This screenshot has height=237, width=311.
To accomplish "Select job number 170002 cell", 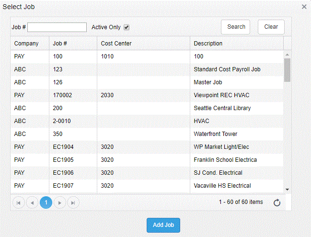I will point(73,95).
